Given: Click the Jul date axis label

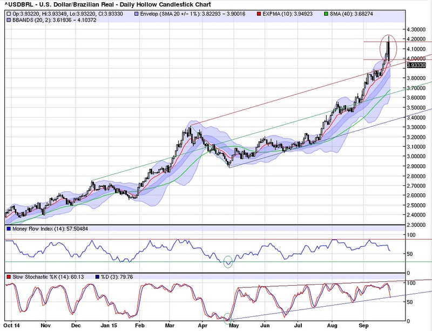Looking at the screenshot, I should (298, 326).
